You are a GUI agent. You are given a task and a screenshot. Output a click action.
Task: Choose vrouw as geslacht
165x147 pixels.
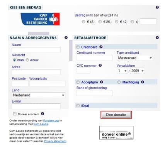(27, 60)
